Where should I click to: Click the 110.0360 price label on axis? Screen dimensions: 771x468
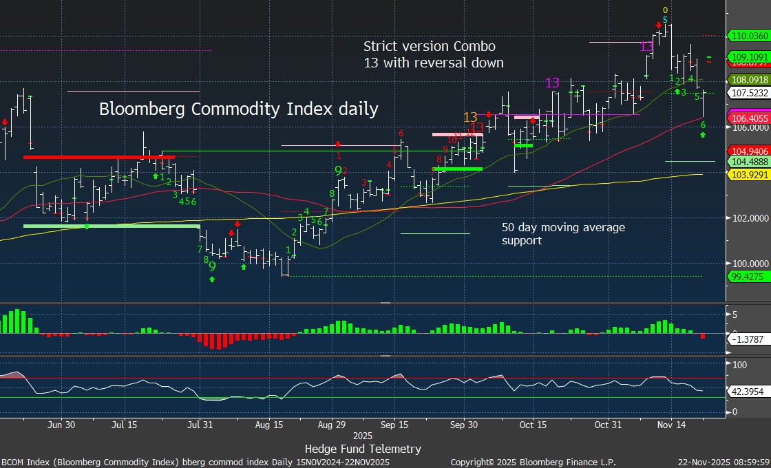pos(748,35)
